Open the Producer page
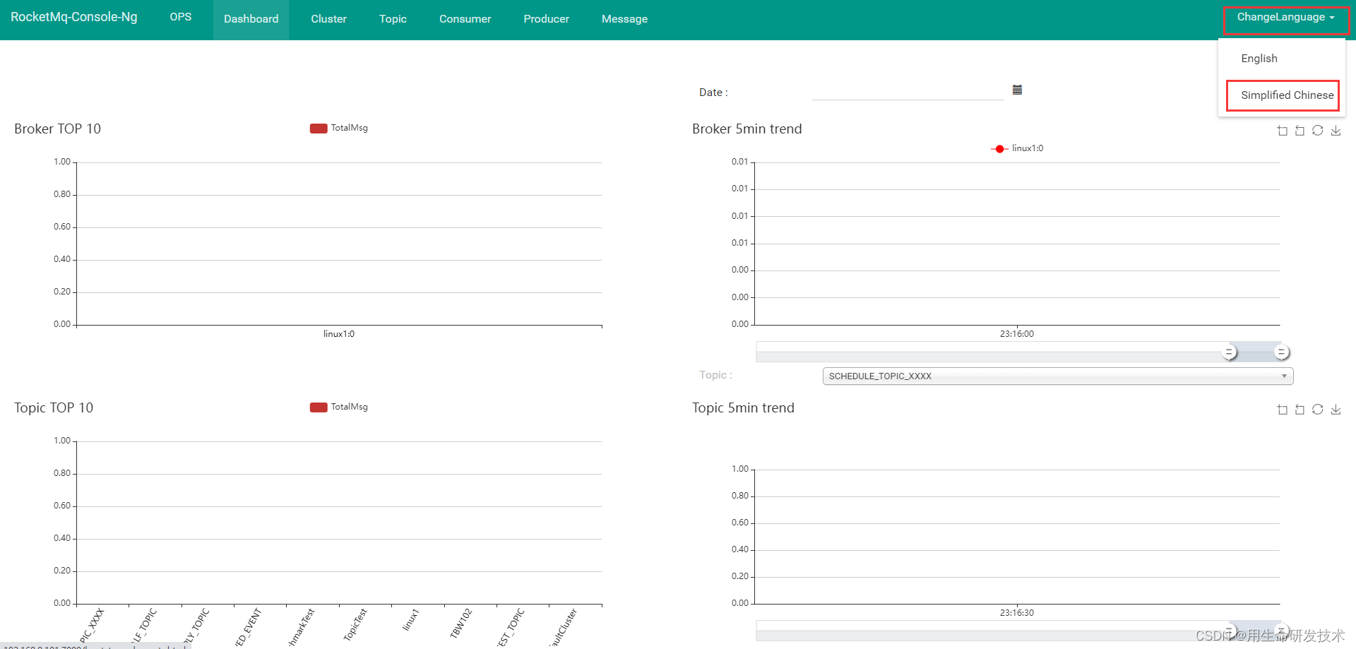This screenshot has height=649, width=1356. [x=546, y=19]
